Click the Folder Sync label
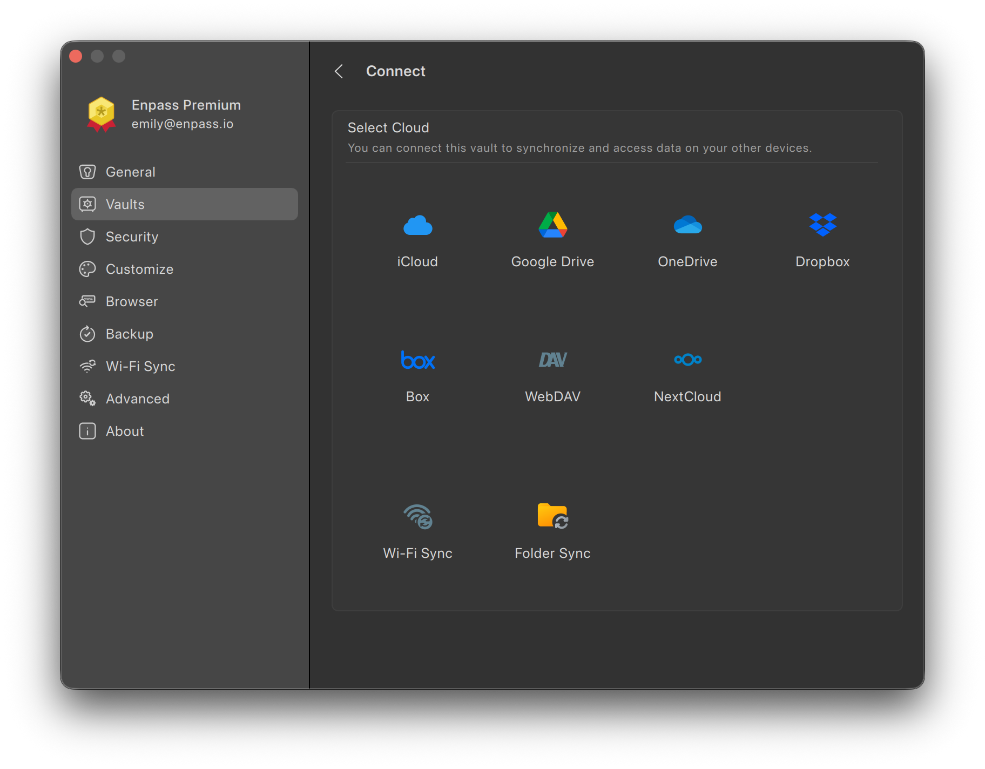The width and height of the screenshot is (985, 769). [552, 554]
